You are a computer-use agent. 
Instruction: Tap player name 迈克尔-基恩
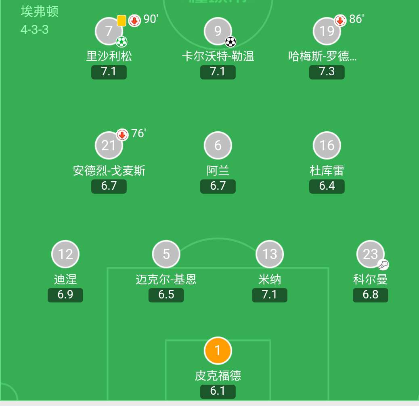166,279
